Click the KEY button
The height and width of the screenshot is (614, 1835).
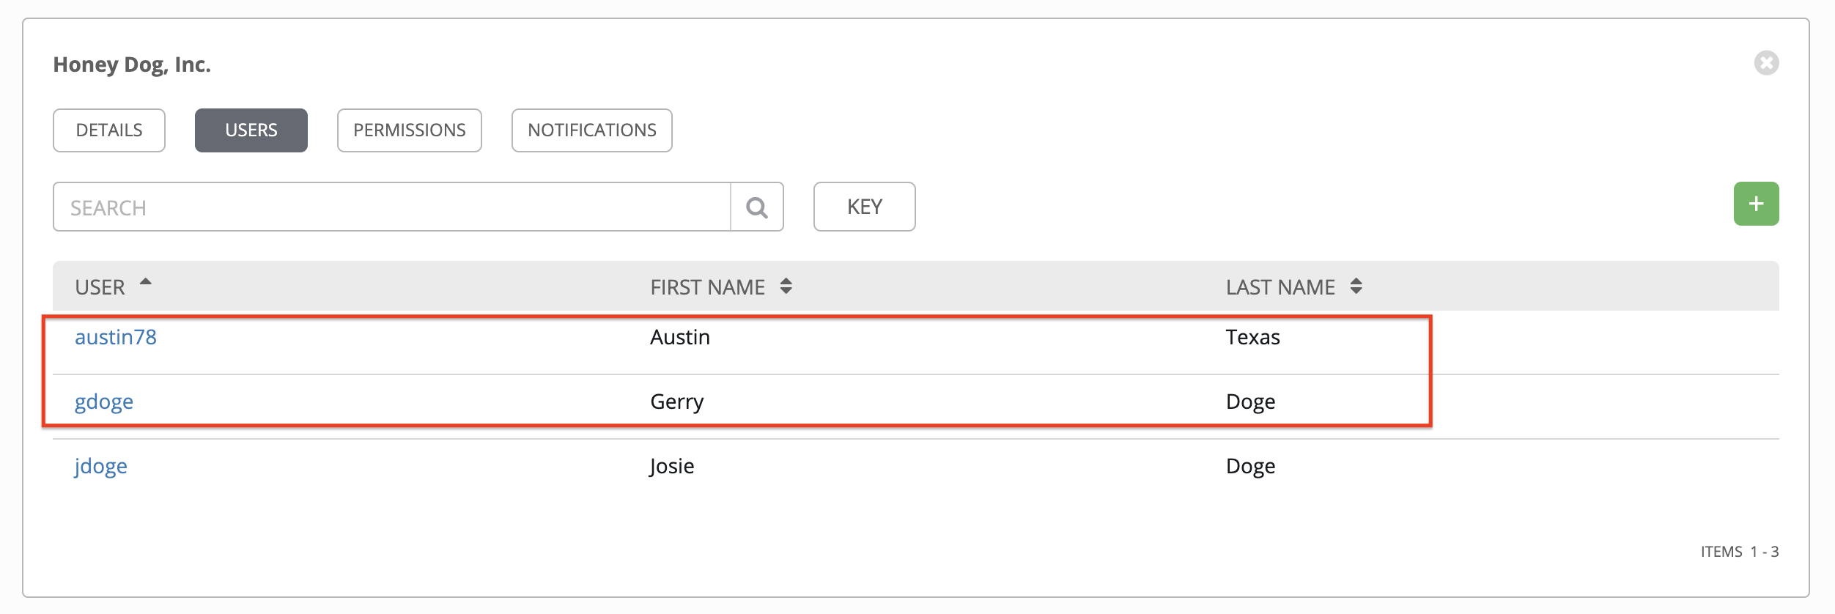(865, 207)
